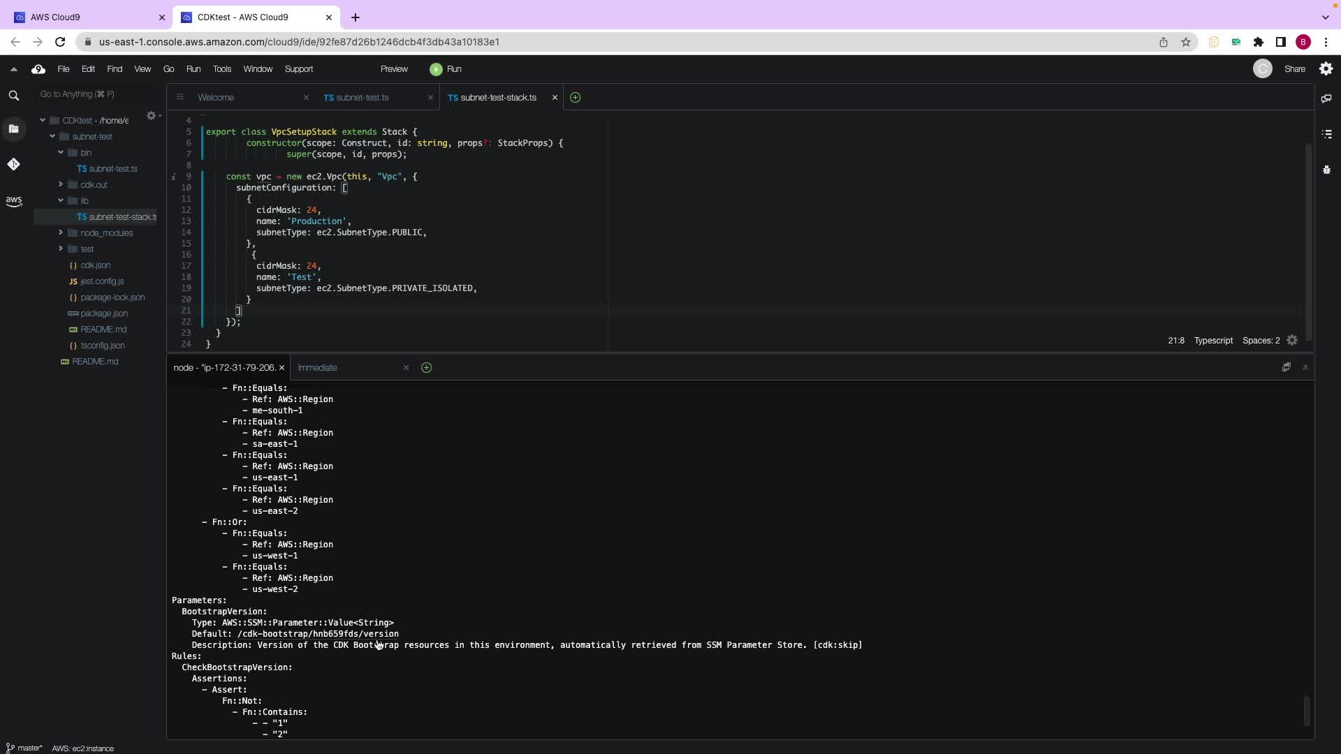
Task: Open the Collaborate panel icon
Action: (1326, 98)
